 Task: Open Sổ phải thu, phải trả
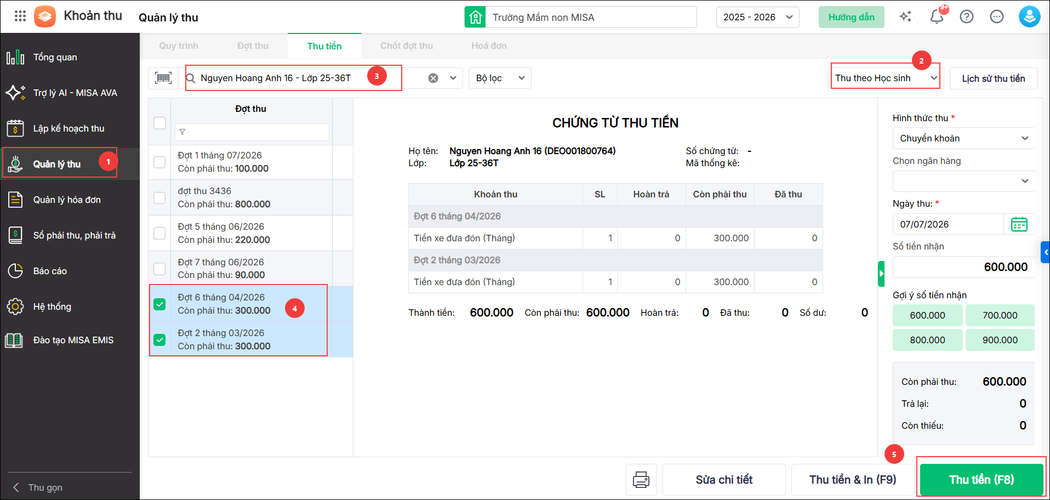[x=70, y=235]
